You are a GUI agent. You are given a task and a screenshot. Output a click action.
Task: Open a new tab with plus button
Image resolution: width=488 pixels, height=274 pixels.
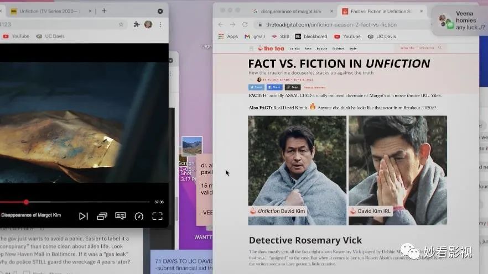point(104,10)
